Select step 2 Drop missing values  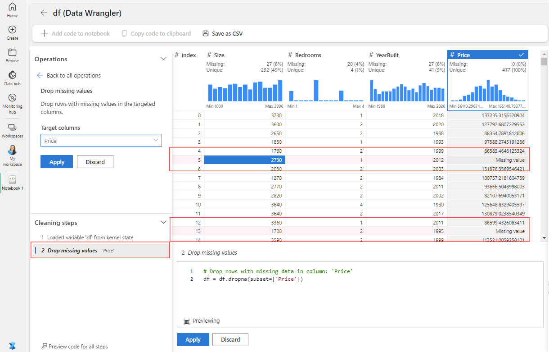tap(100, 251)
